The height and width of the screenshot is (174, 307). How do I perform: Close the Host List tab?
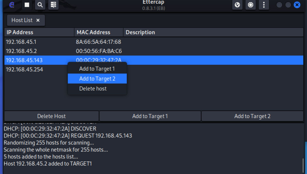tap(38, 20)
